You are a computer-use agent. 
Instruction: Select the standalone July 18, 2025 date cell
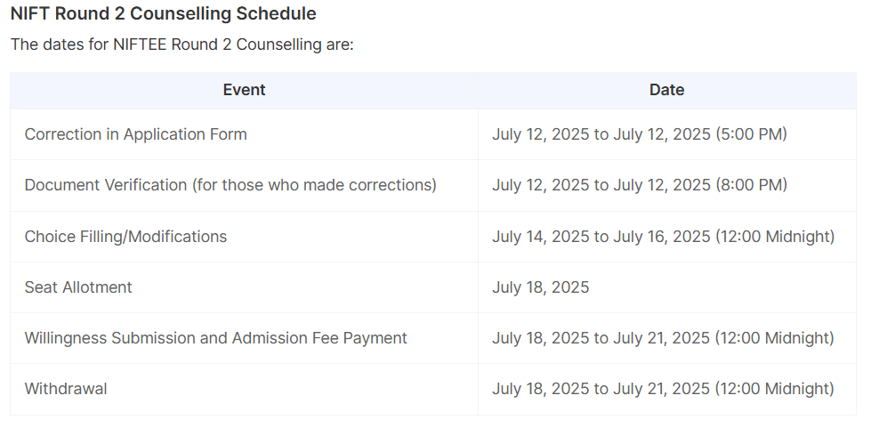tap(666, 287)
